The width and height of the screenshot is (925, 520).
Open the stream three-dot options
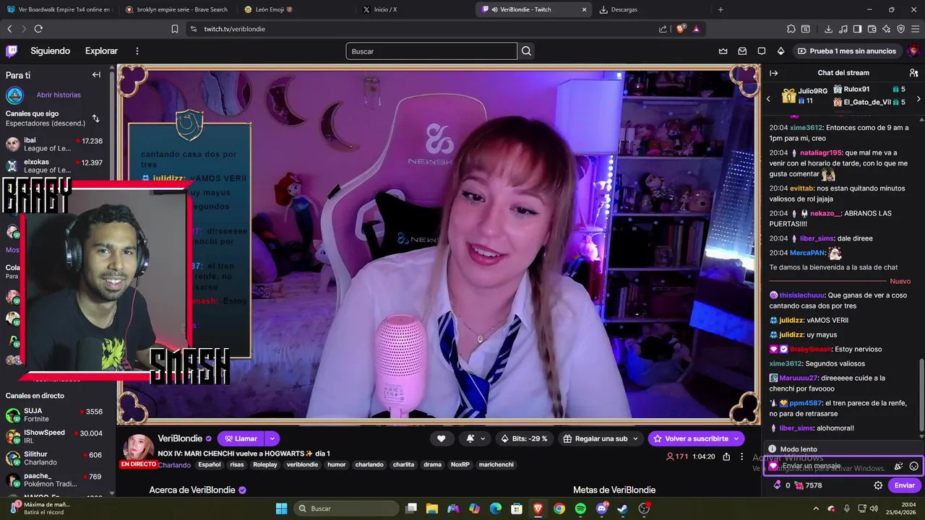[741, 456]
